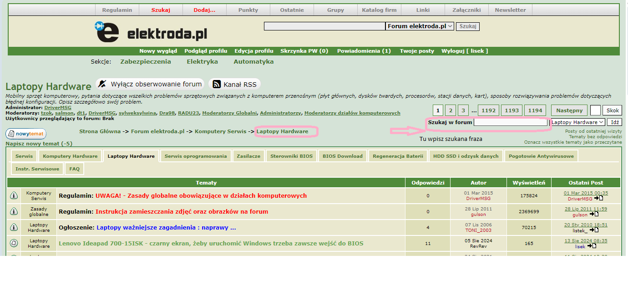The height and width of the screenshot is (290, 628).
Task: Go to page 1194
Action: click(535, 110)
